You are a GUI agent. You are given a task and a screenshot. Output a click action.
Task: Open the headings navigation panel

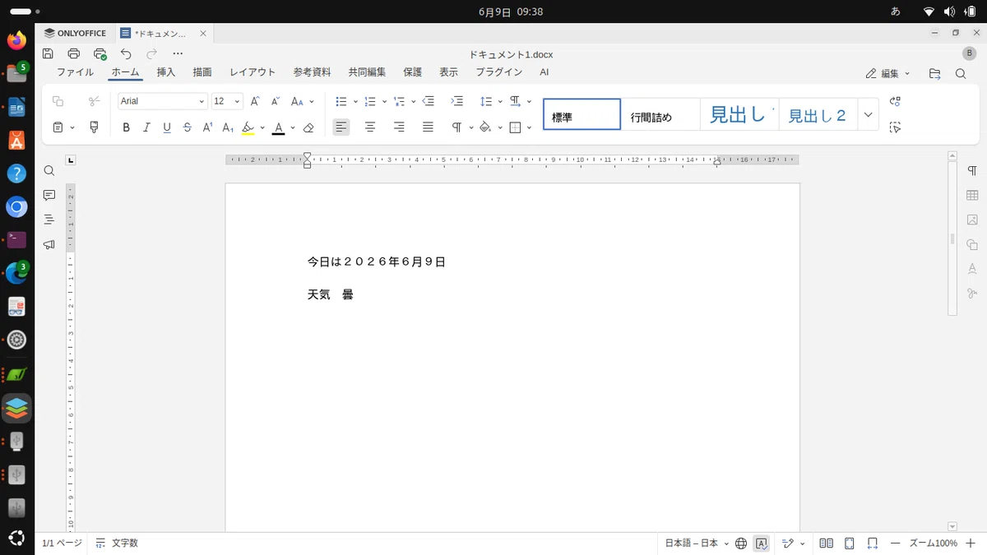[x=49, y=220]
